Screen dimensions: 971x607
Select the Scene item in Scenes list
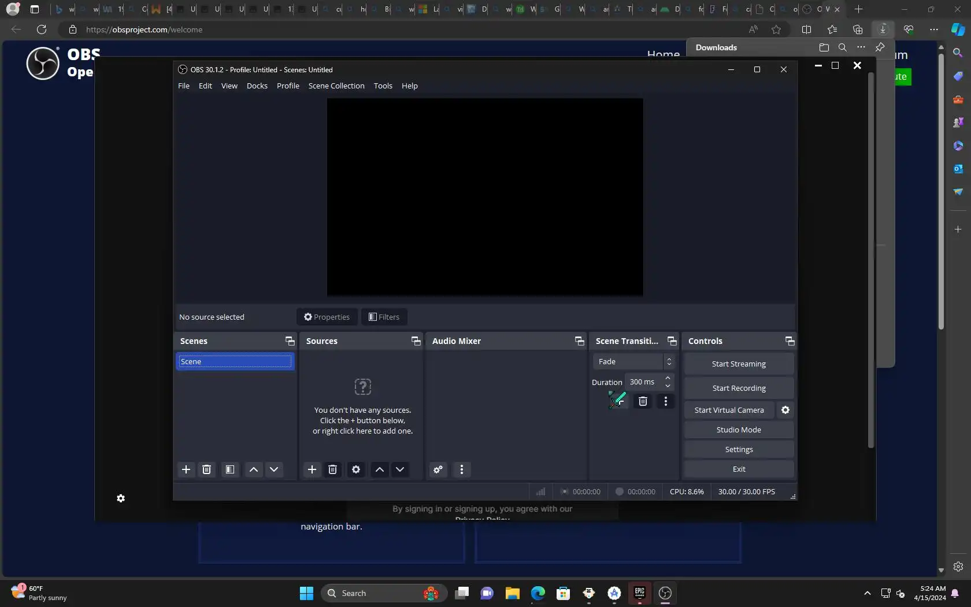tap(235, 361)
